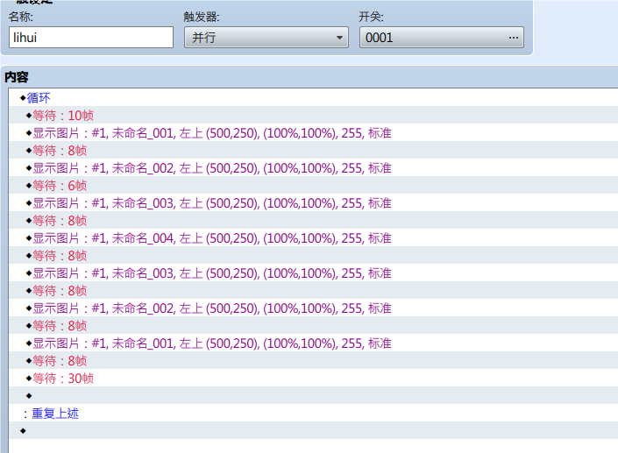Open the 开关 selector showing 0001
618x453 pixels.
(x=442, y=38)
